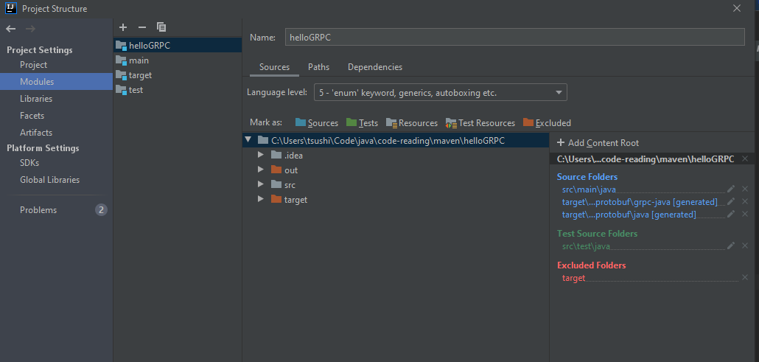
Task: Edit protobuf\java generated folder properties
Action: [x=731, y=214]
